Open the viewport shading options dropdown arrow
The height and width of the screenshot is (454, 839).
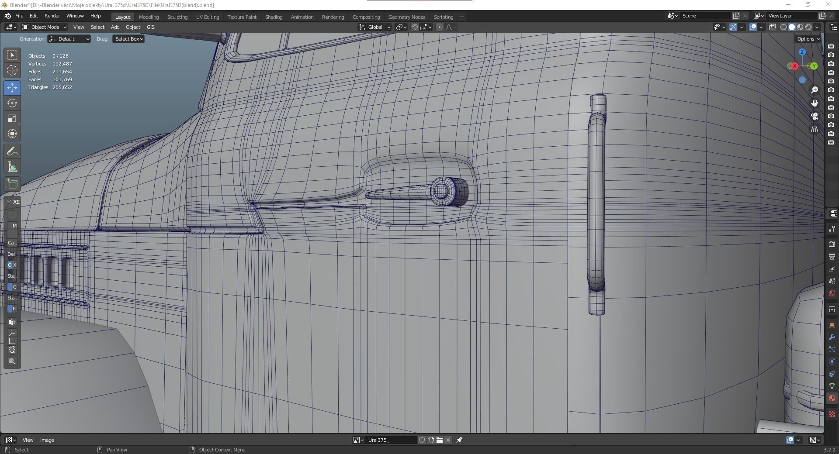click(817, 27)
